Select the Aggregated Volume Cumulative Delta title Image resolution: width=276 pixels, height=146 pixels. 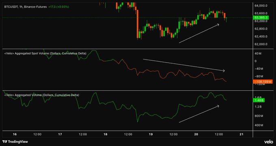pos(42,95)
